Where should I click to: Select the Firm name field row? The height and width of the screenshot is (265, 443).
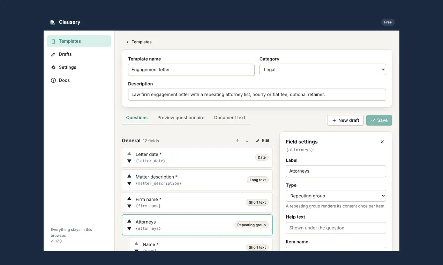(197, 203)
